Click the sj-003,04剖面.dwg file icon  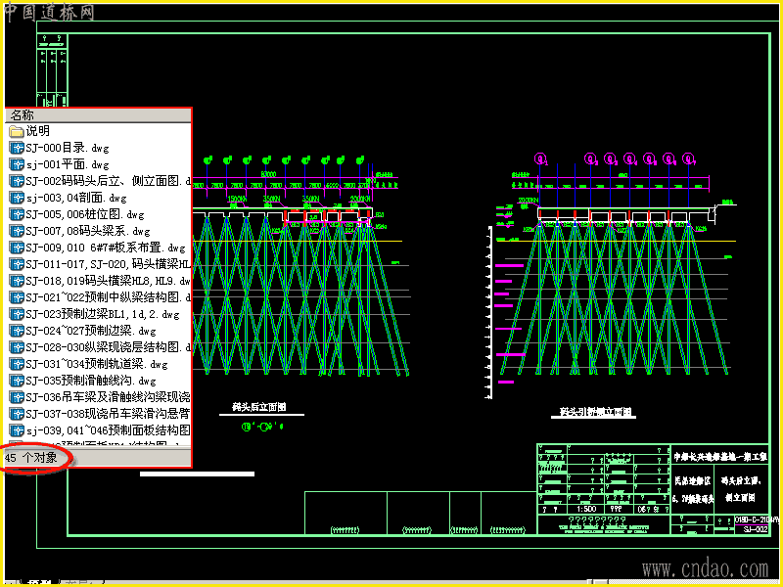pyautogui.click(x=17, y=199)
